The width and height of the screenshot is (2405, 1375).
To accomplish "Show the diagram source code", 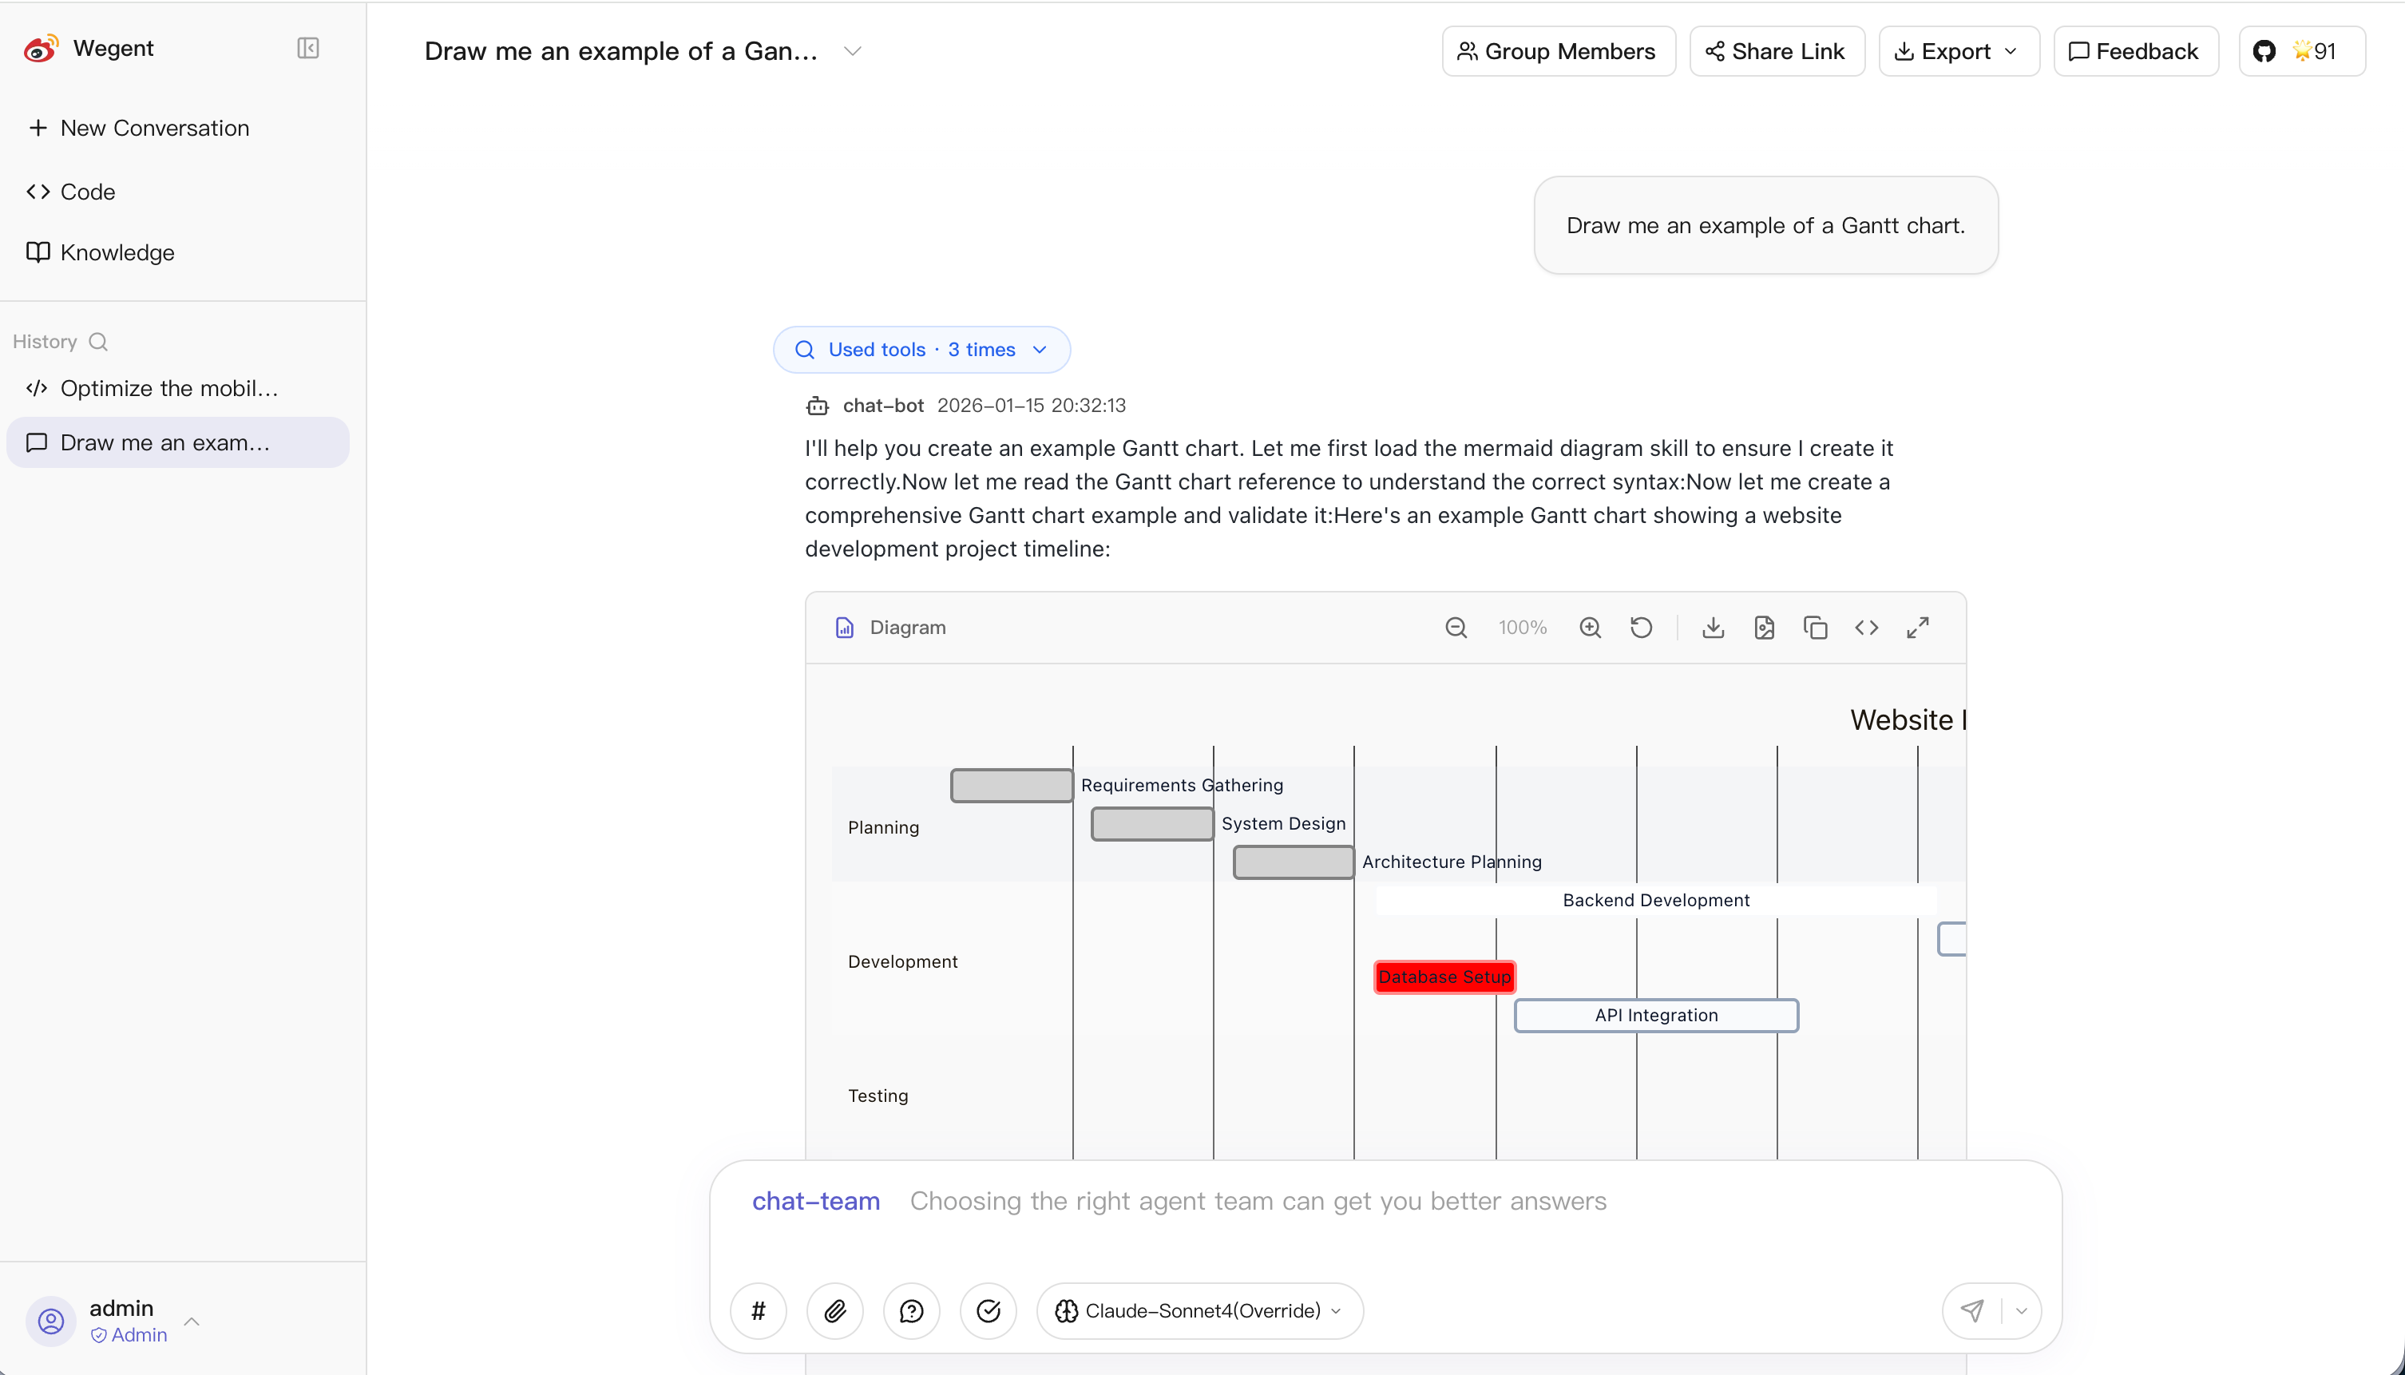I will click(1866, 628).
